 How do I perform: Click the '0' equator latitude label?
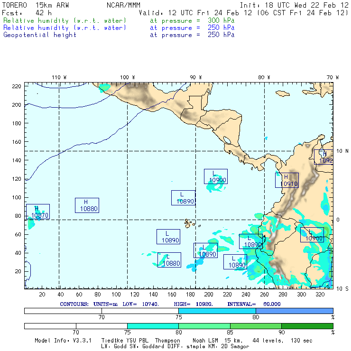tap(338, 220)
